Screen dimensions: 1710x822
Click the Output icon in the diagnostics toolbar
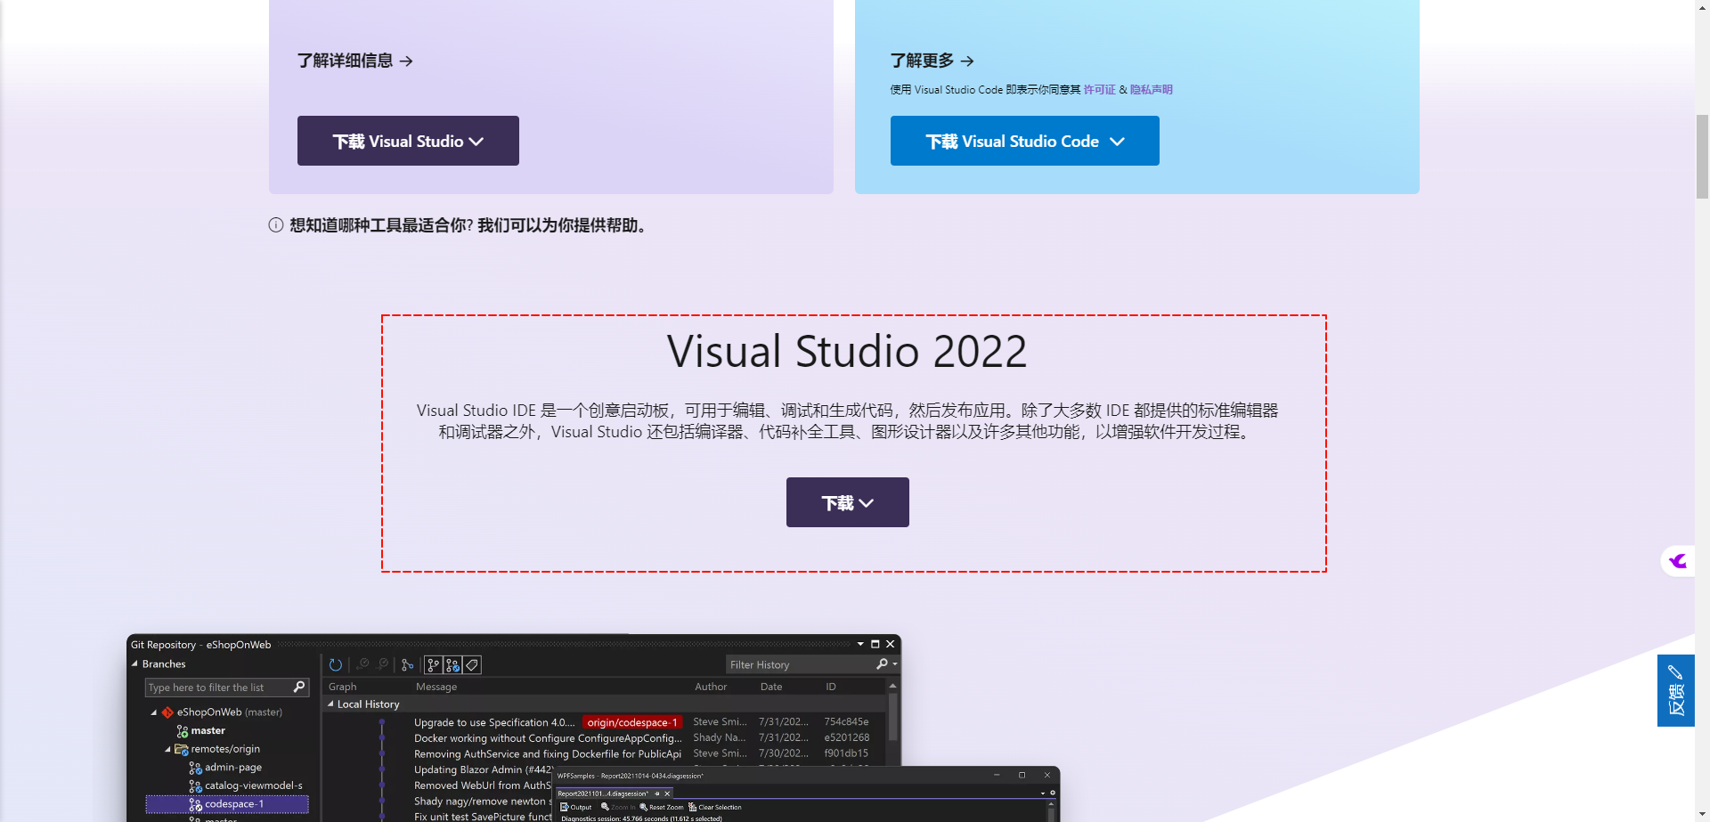click(x=565, y=807)
